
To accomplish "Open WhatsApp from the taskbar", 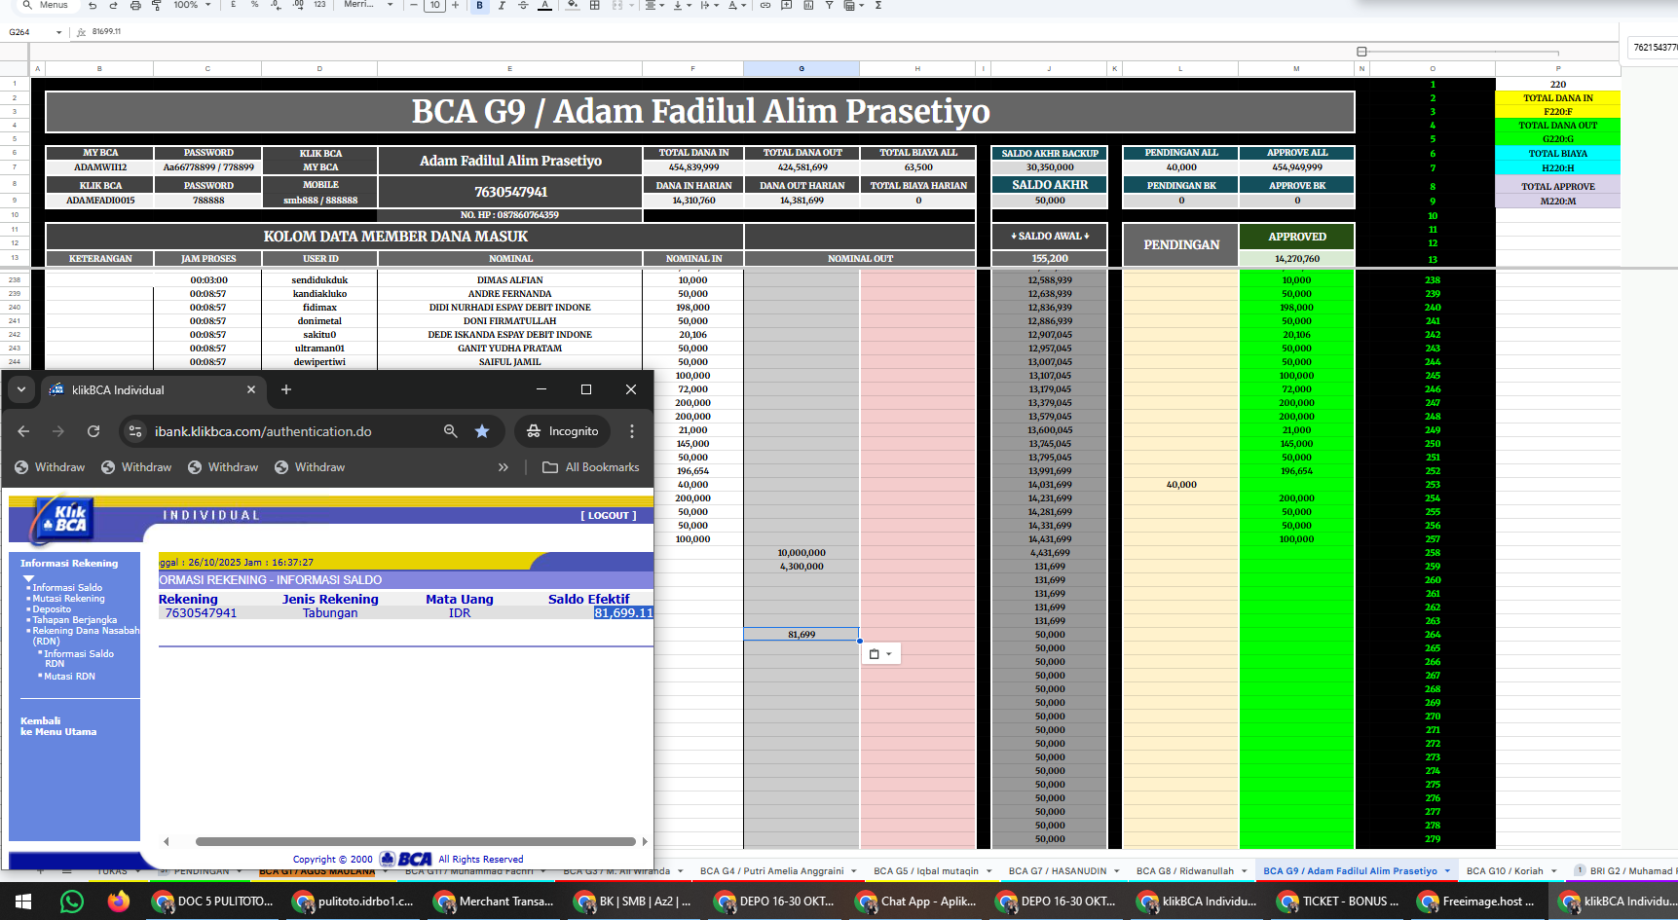I will (71, 902).
